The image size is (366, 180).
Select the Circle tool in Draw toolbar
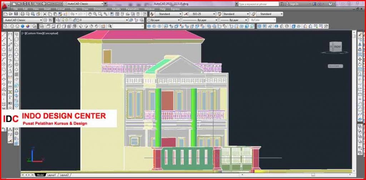[4, 64]
